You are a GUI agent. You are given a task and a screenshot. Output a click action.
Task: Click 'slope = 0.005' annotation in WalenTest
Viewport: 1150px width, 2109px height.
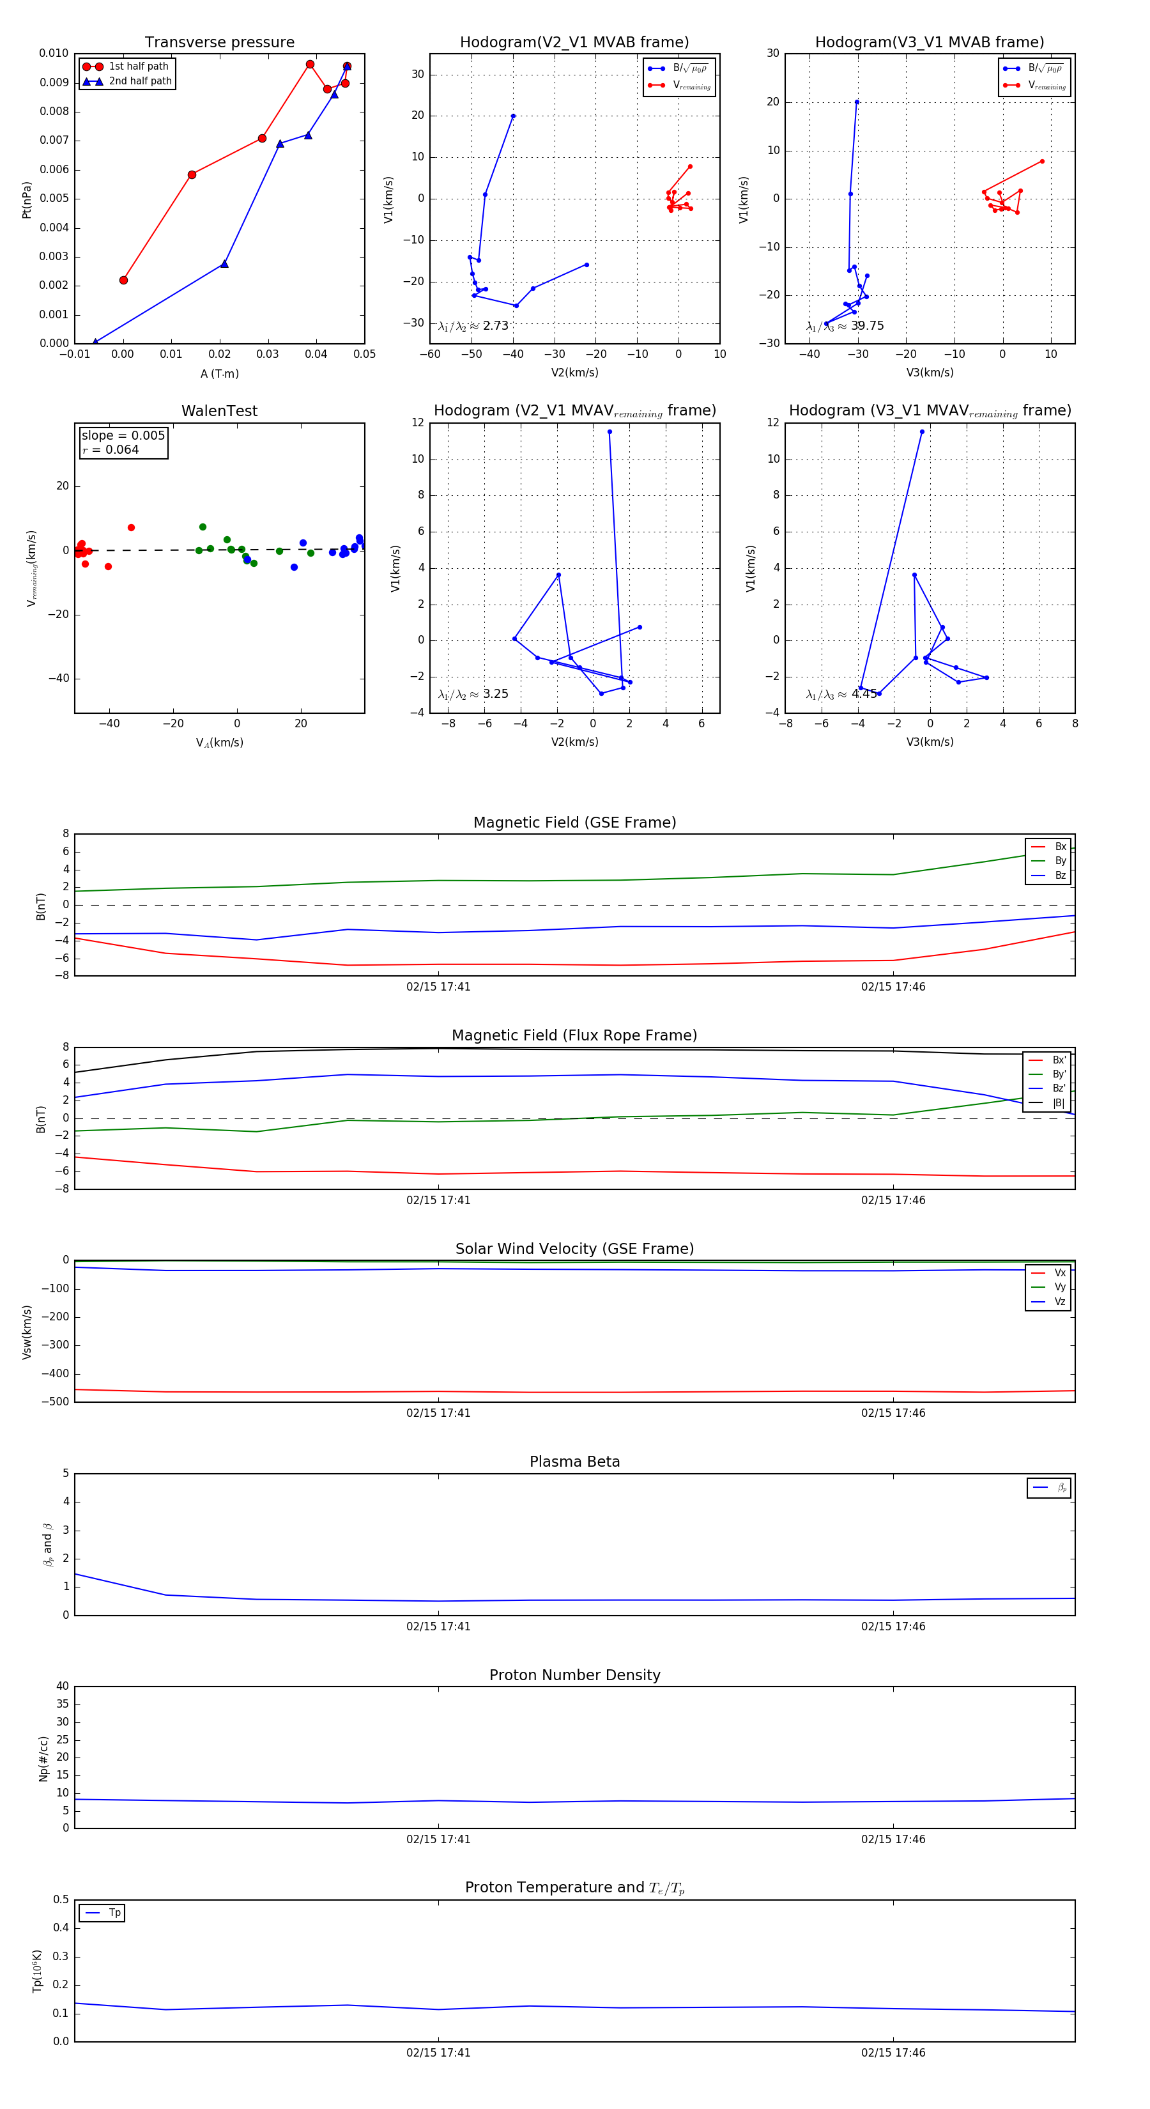click(x=123, y=436)
